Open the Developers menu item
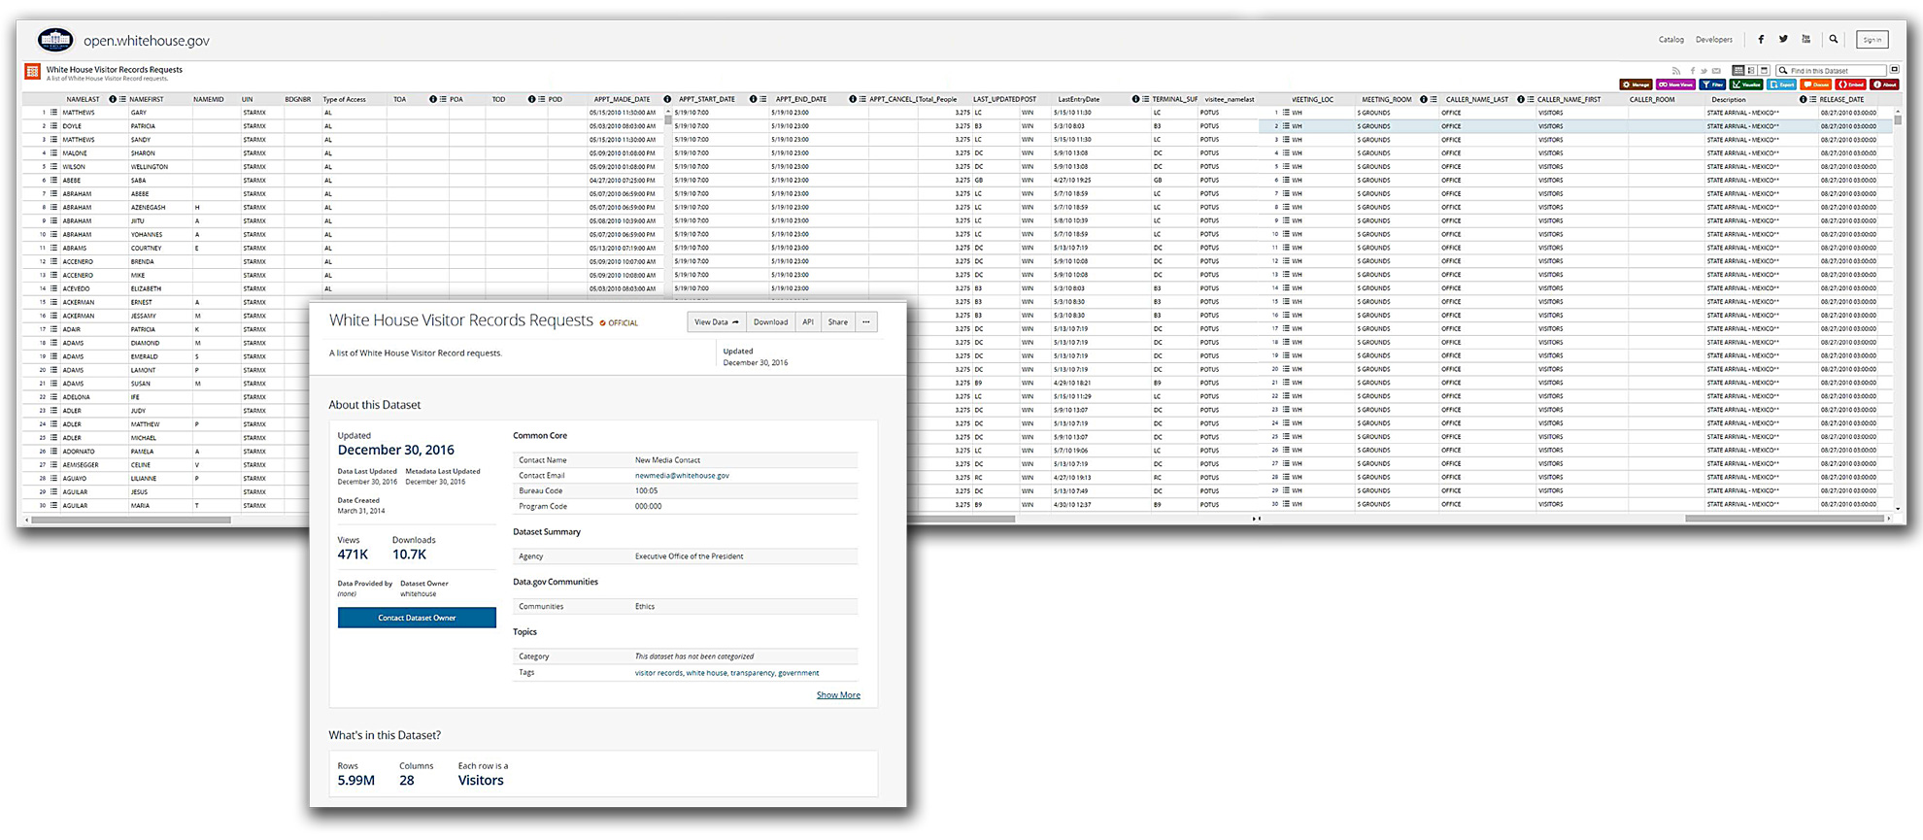Image resolution: width=1923 pixels, height=840 pixels. click(x=1713, y=40)
